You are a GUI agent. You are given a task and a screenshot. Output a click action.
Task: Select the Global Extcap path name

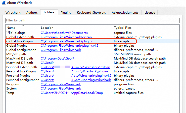pos(20,37)
